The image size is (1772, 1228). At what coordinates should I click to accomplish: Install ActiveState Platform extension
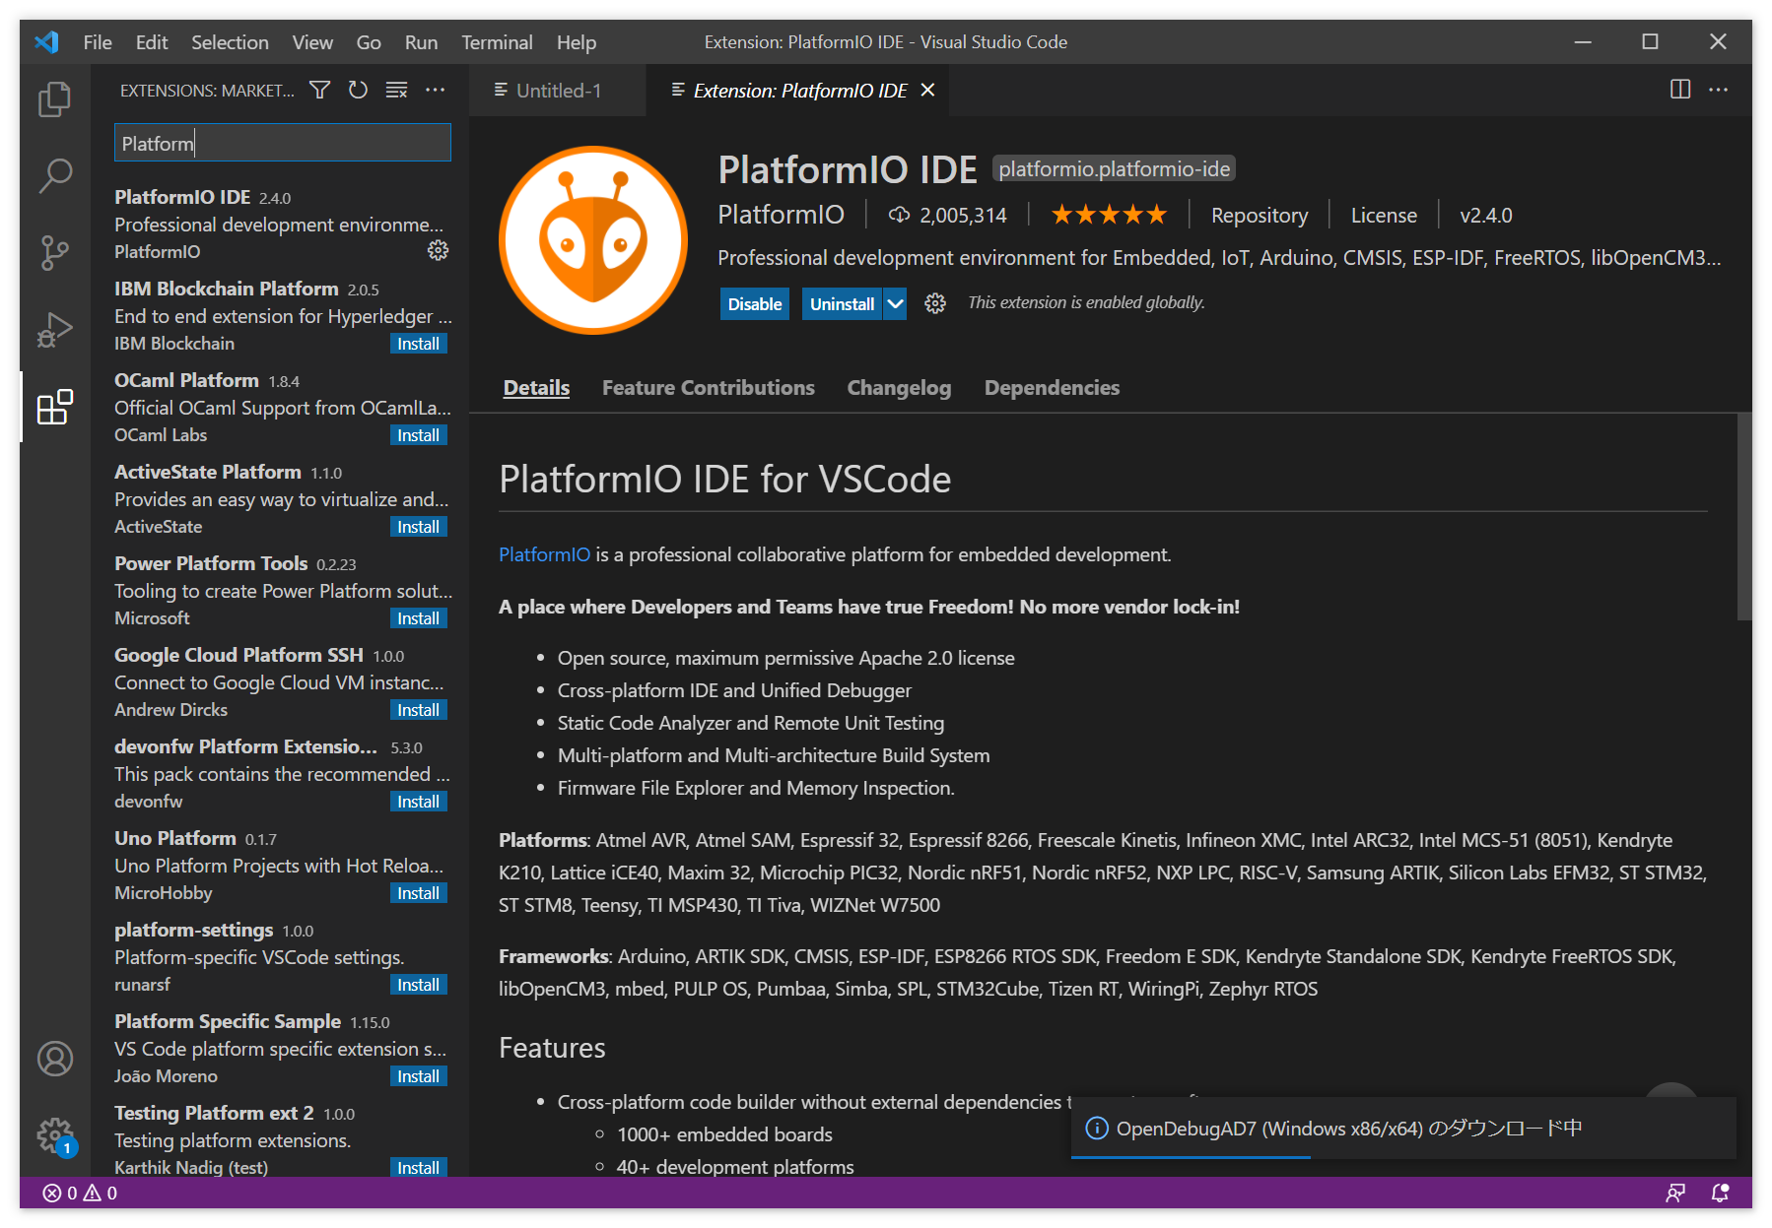click(419, 527)
